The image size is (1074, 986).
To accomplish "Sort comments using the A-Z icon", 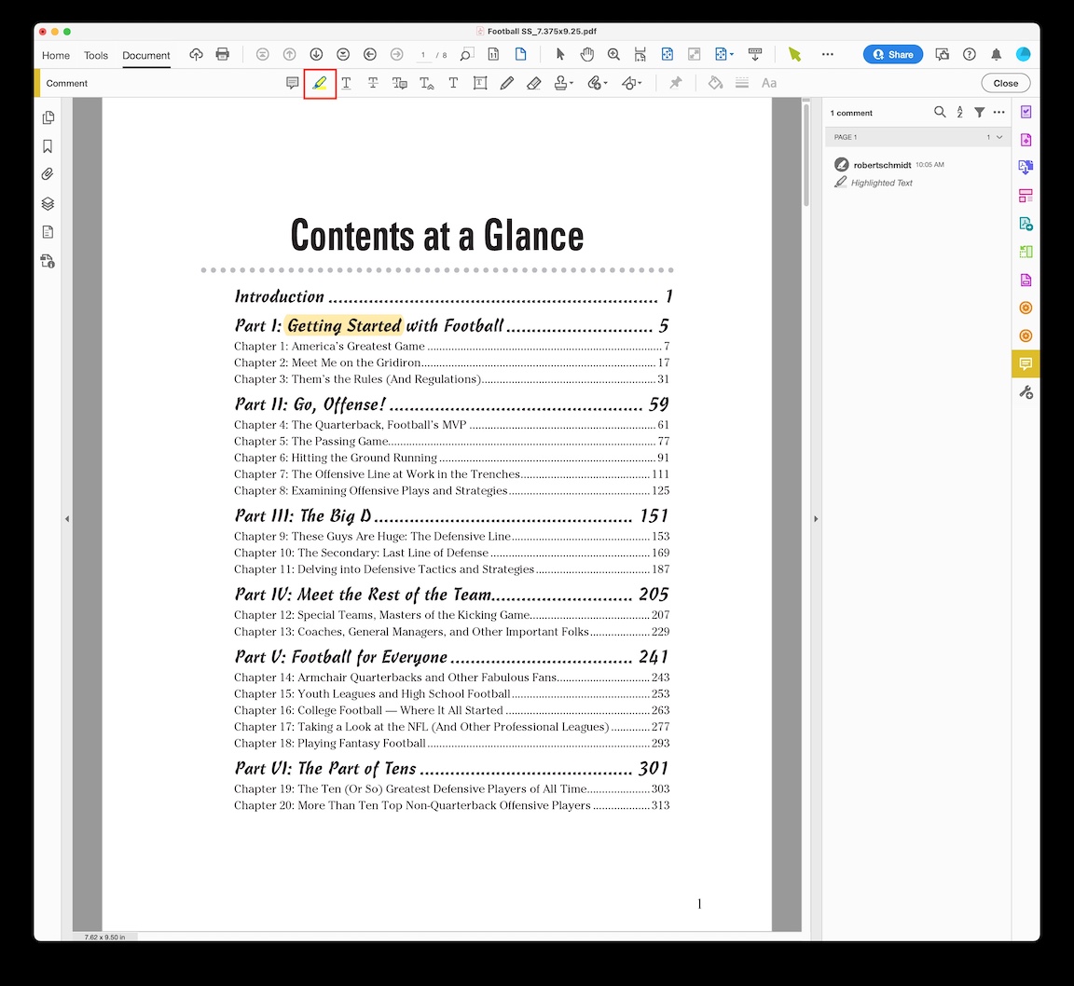I will coord(959,112).
